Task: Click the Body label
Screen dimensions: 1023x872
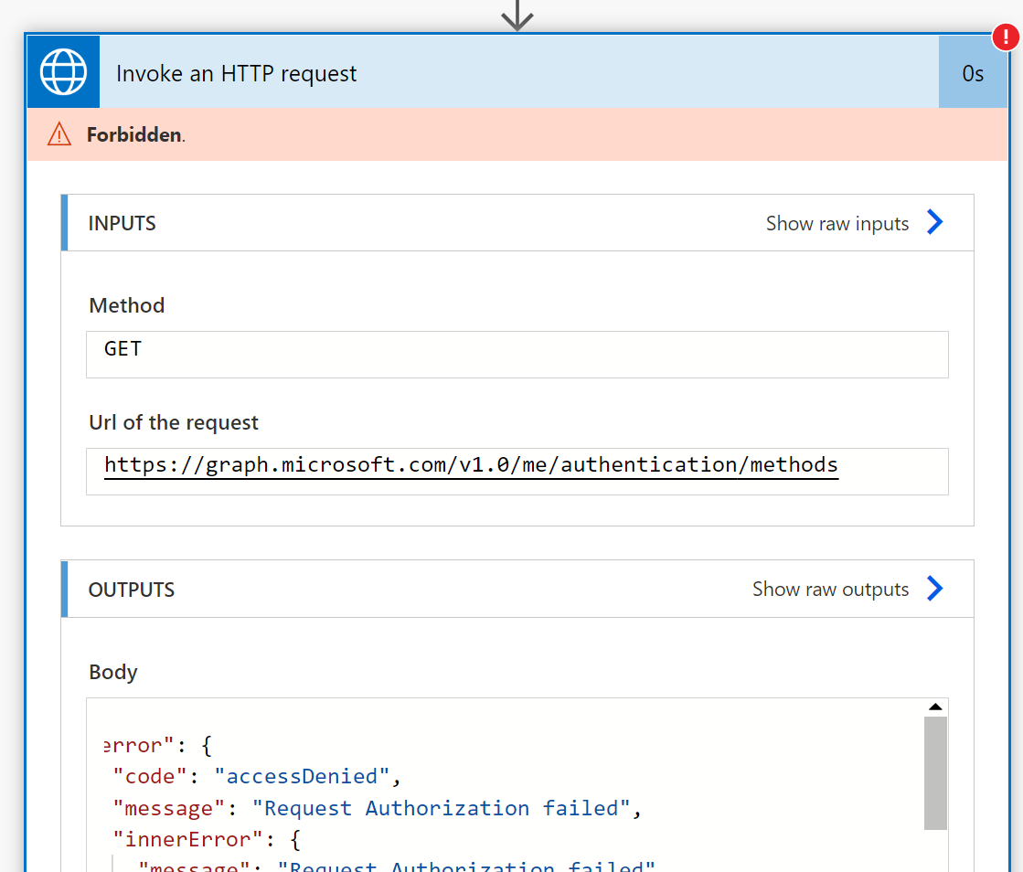Action: coord(112,672)
